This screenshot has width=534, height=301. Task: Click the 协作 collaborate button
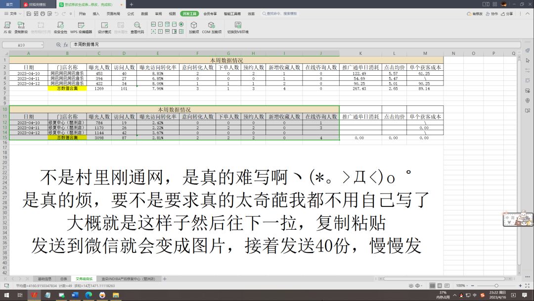[x=492, y=14]
